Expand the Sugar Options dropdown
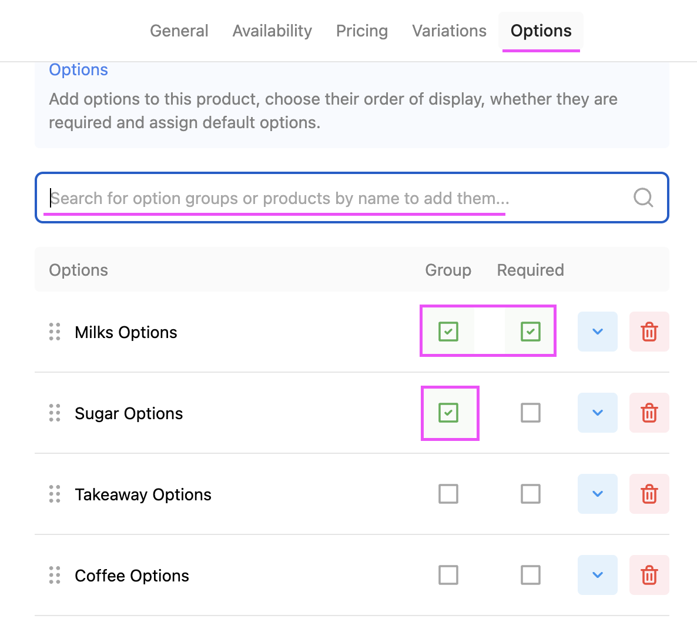697x622 pixels. [597, 413]
